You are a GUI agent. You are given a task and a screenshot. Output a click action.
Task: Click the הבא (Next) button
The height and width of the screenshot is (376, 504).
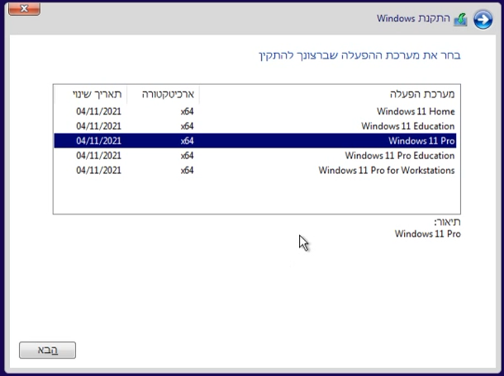pos(48,350)
